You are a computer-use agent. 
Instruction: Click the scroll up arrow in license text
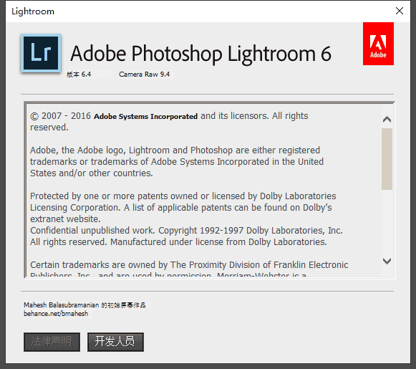click(x=387, y=119)
